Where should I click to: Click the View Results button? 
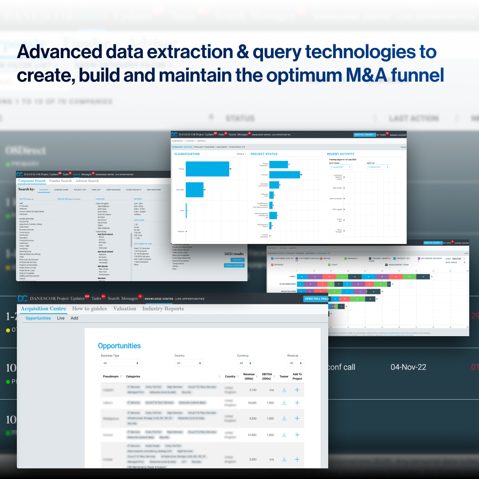coord(237,260)
